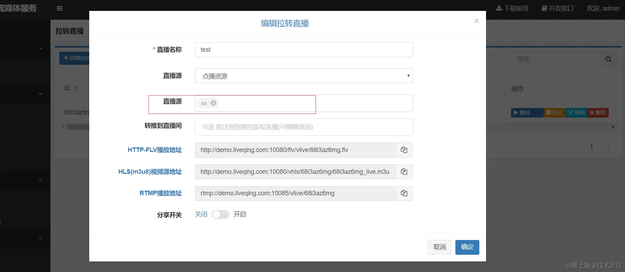Copy the HTTP-FLV playback address
Viewport: 625px width, 272px height.
[404, 150]
